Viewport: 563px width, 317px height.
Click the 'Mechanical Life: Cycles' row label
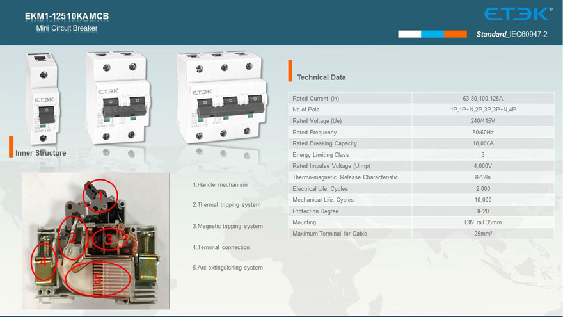323,200
